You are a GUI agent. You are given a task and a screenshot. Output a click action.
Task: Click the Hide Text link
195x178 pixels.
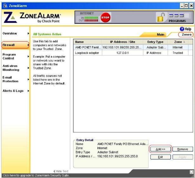(x=61, y=171)
